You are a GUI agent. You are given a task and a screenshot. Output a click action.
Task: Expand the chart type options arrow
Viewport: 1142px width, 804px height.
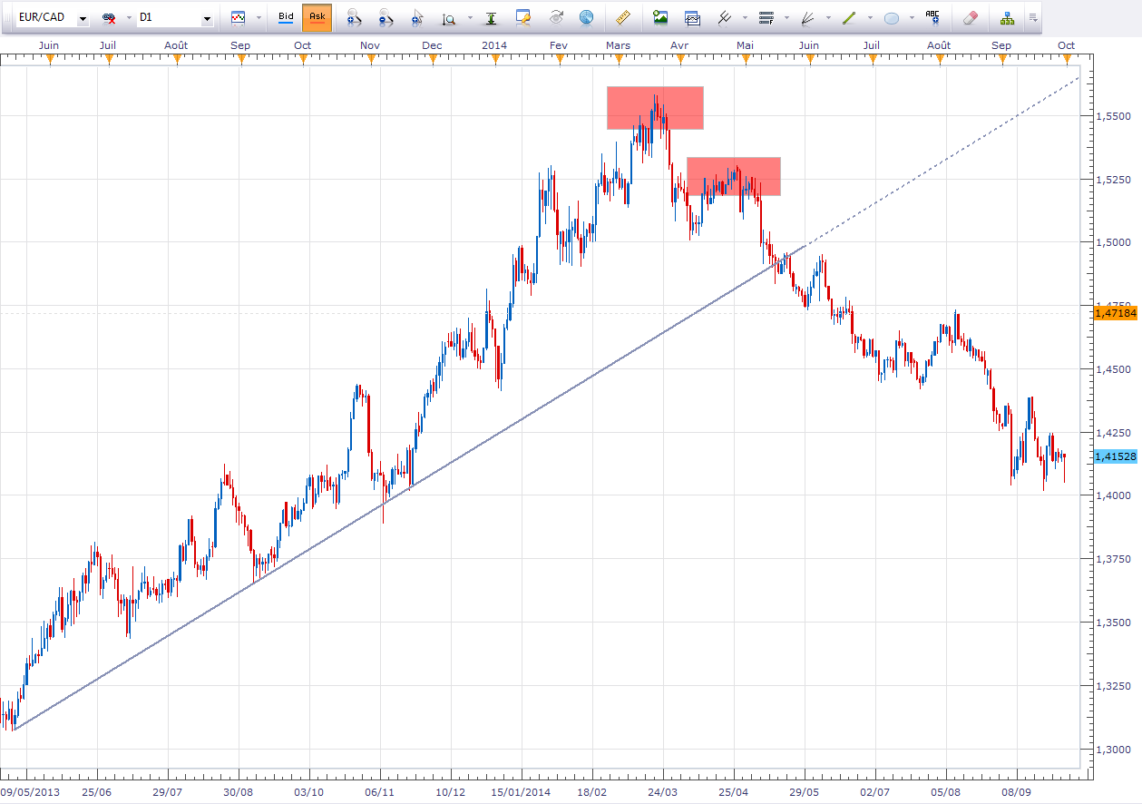[259, 17]
